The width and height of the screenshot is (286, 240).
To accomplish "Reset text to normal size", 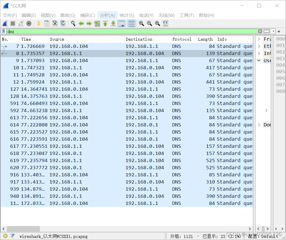I will coord(157,23).
